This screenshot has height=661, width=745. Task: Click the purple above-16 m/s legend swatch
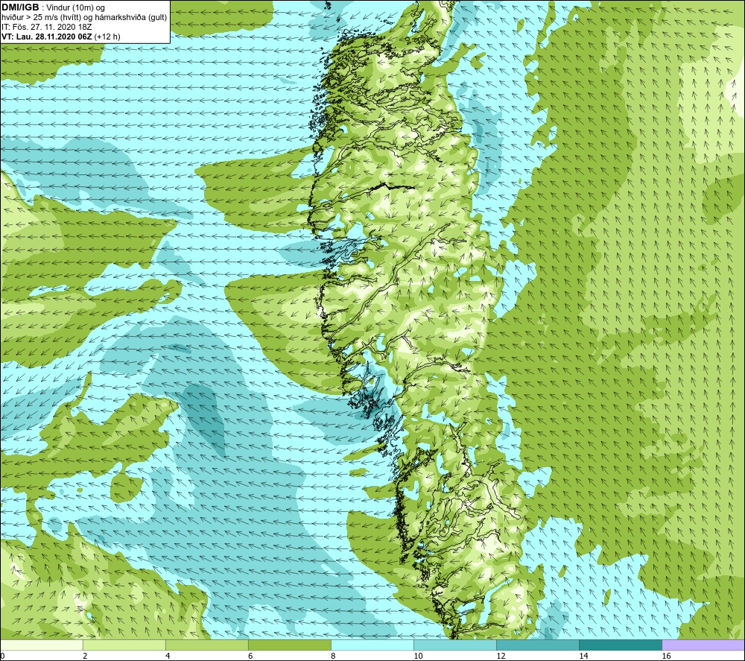tap(703, 645)
